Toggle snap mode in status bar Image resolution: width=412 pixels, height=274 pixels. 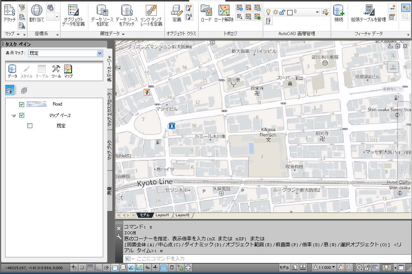(x=82, y=267)
